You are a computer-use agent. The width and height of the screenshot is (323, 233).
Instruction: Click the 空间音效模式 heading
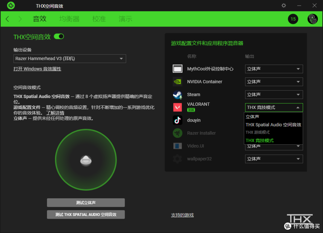(x=27, y=88)
